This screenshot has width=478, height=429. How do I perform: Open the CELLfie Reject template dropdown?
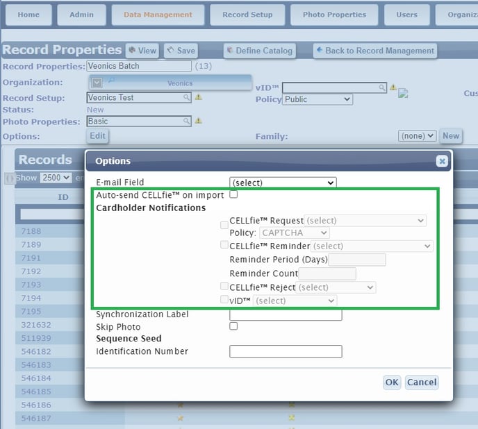click(336, 287)
